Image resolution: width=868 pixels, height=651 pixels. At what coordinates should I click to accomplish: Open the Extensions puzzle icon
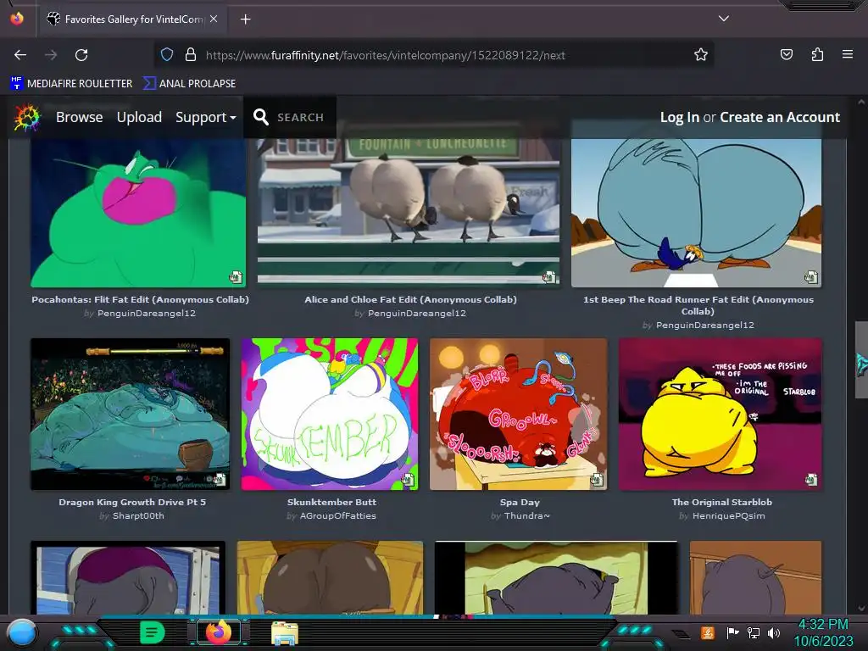click(x=817, y=55)
